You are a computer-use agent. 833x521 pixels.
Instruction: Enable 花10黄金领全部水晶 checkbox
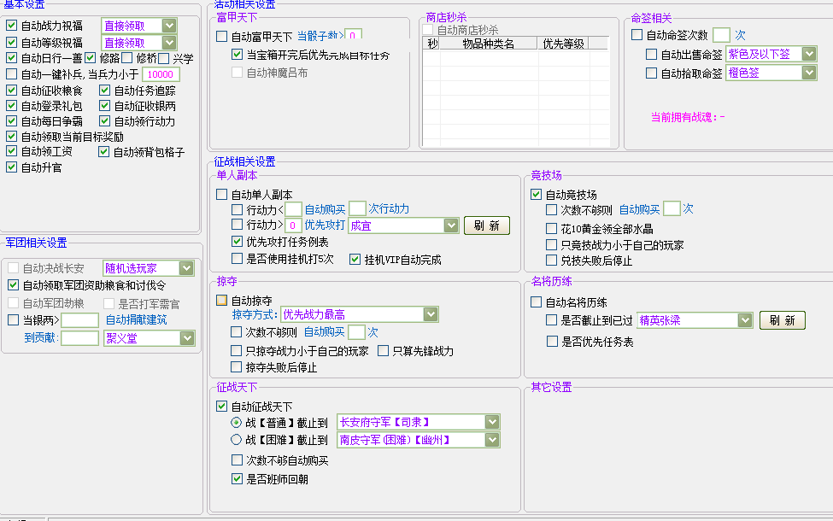[552, 229]
